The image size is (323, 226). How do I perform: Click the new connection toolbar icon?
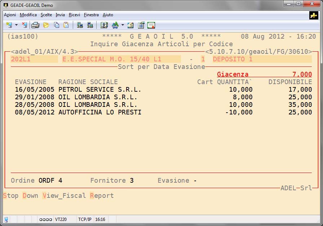(x=9, y=25)
